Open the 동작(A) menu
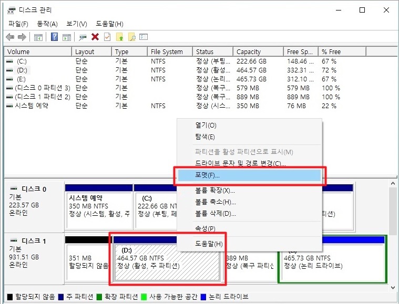This screenshot has height=304, width=399. (x=47, y=24)
